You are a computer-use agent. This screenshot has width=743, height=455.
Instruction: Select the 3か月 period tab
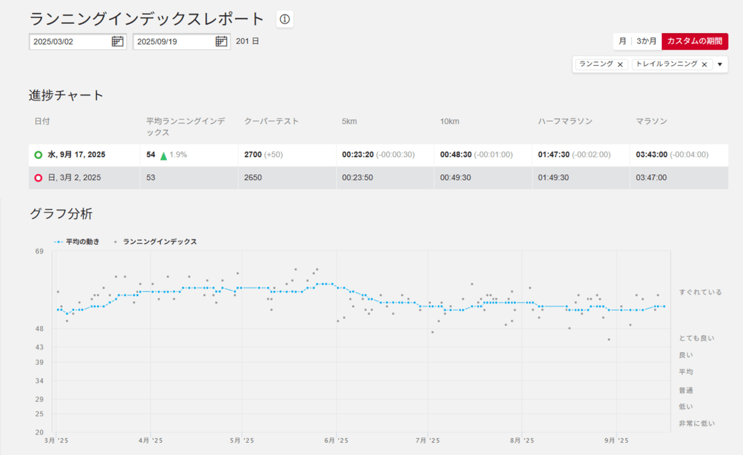[646, 41]
